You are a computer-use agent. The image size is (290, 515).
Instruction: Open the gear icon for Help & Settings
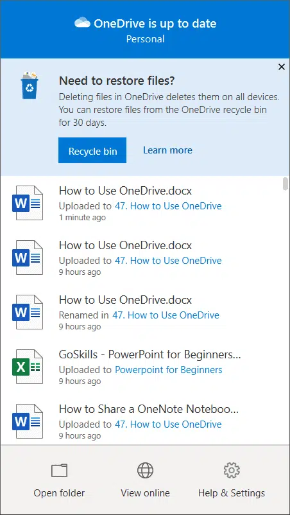tap(232, 470)
